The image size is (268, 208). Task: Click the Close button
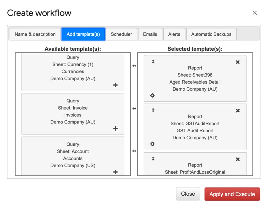click(x=188, y=194)
